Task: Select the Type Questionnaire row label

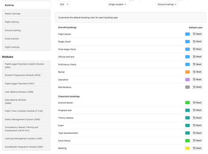Action: click(68, 133)
